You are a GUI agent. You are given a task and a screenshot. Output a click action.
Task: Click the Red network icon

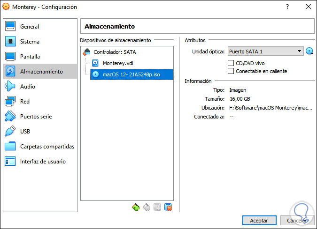pos(10,101)
